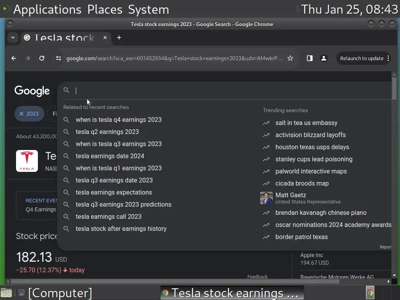Image resolution: width=400 pixels, height=300 pixels.
Task: Bookmark this page with the star icon
Action: tap(290, 59)
